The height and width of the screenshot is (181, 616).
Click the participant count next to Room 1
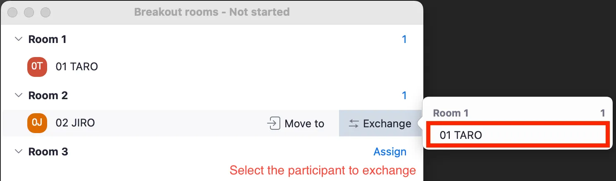pos(404,39)
